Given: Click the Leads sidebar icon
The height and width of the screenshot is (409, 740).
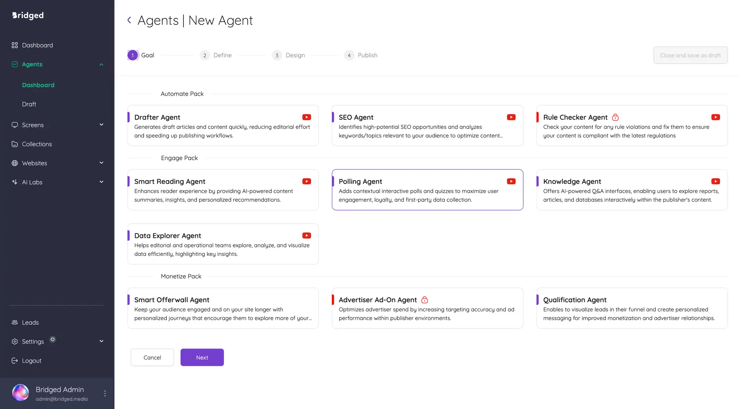Looking at the screenshot, I should (x=15, y=322).
